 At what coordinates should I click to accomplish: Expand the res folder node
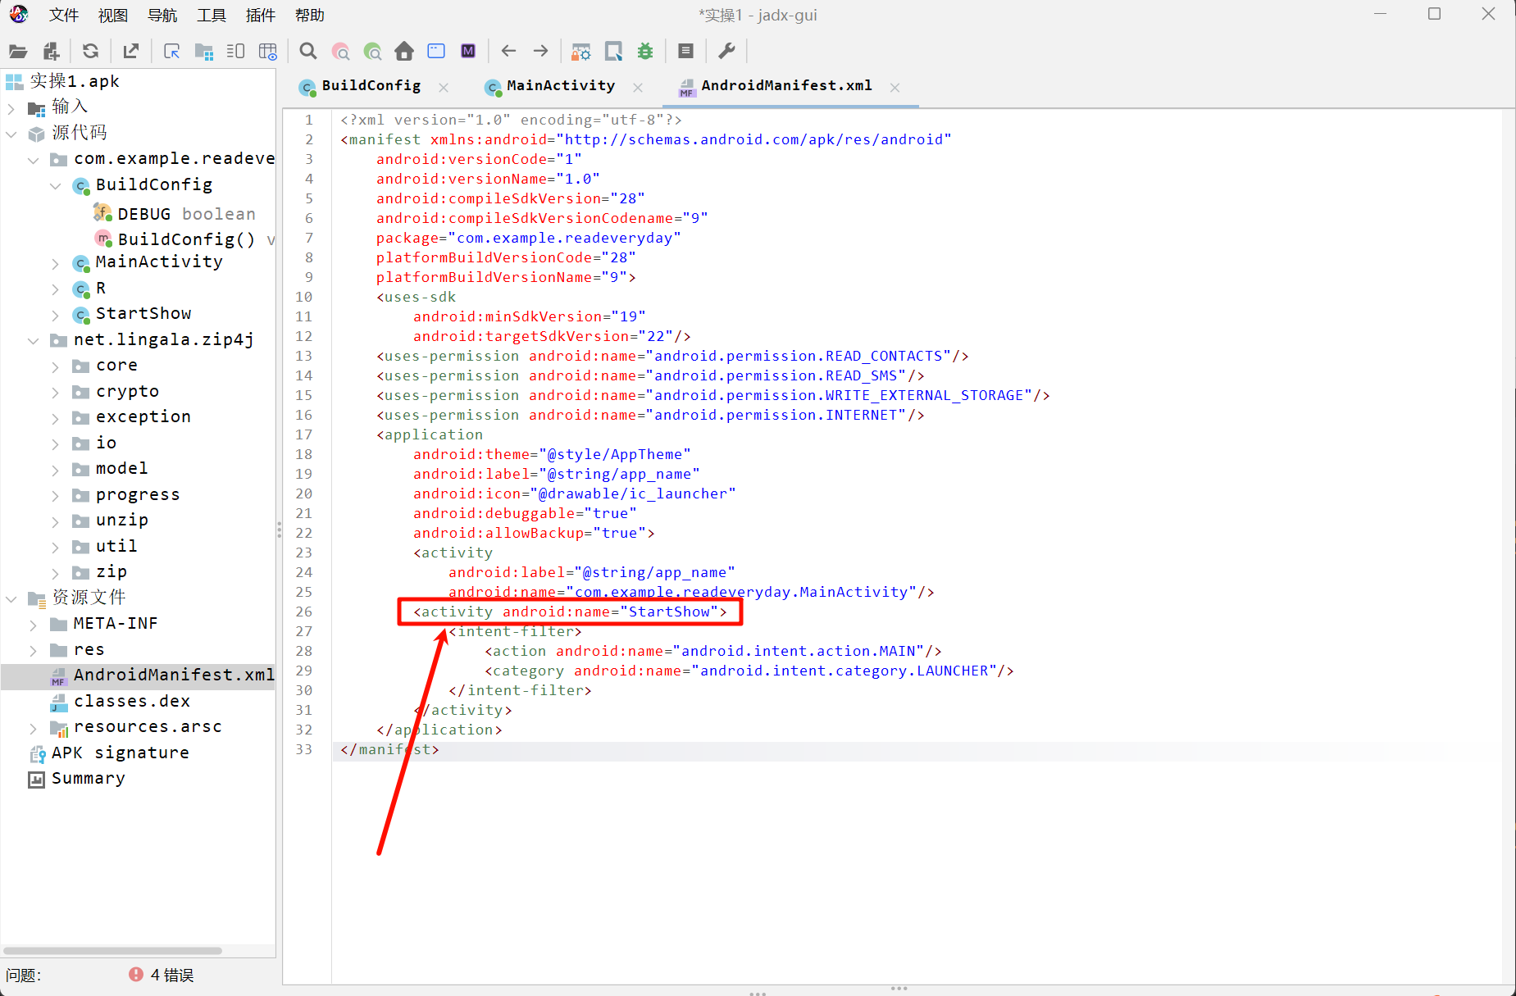click(34, 650)
